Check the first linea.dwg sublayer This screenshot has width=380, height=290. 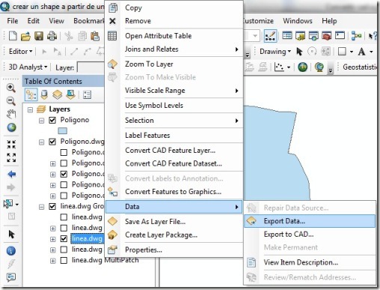(64, 217)
